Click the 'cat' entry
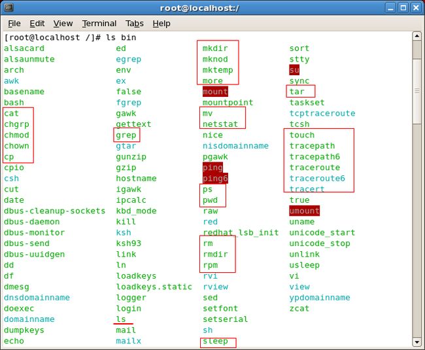 click(x=11, y=113)
